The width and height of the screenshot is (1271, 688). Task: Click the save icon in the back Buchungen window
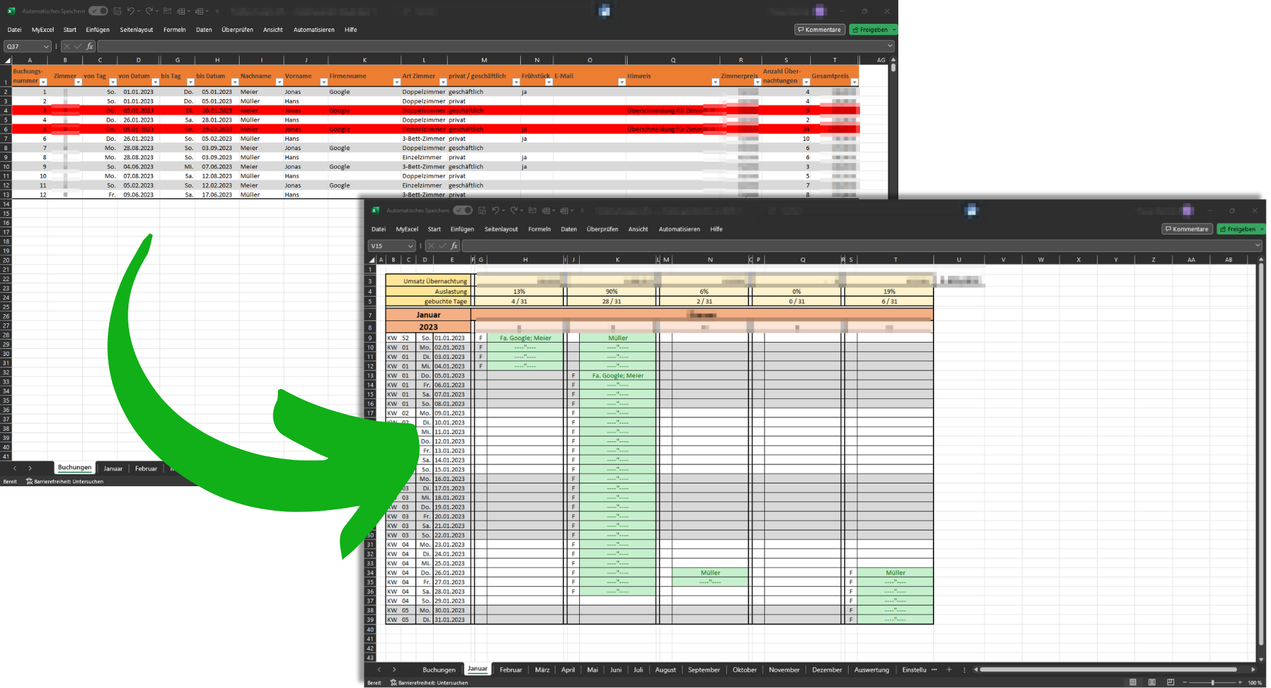click(117, 11)
